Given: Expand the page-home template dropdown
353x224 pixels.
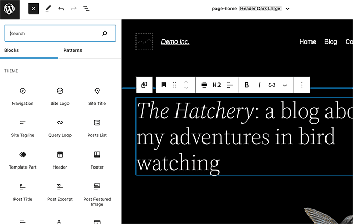Looking at the screenshot, I should click(x=288, y=9).
